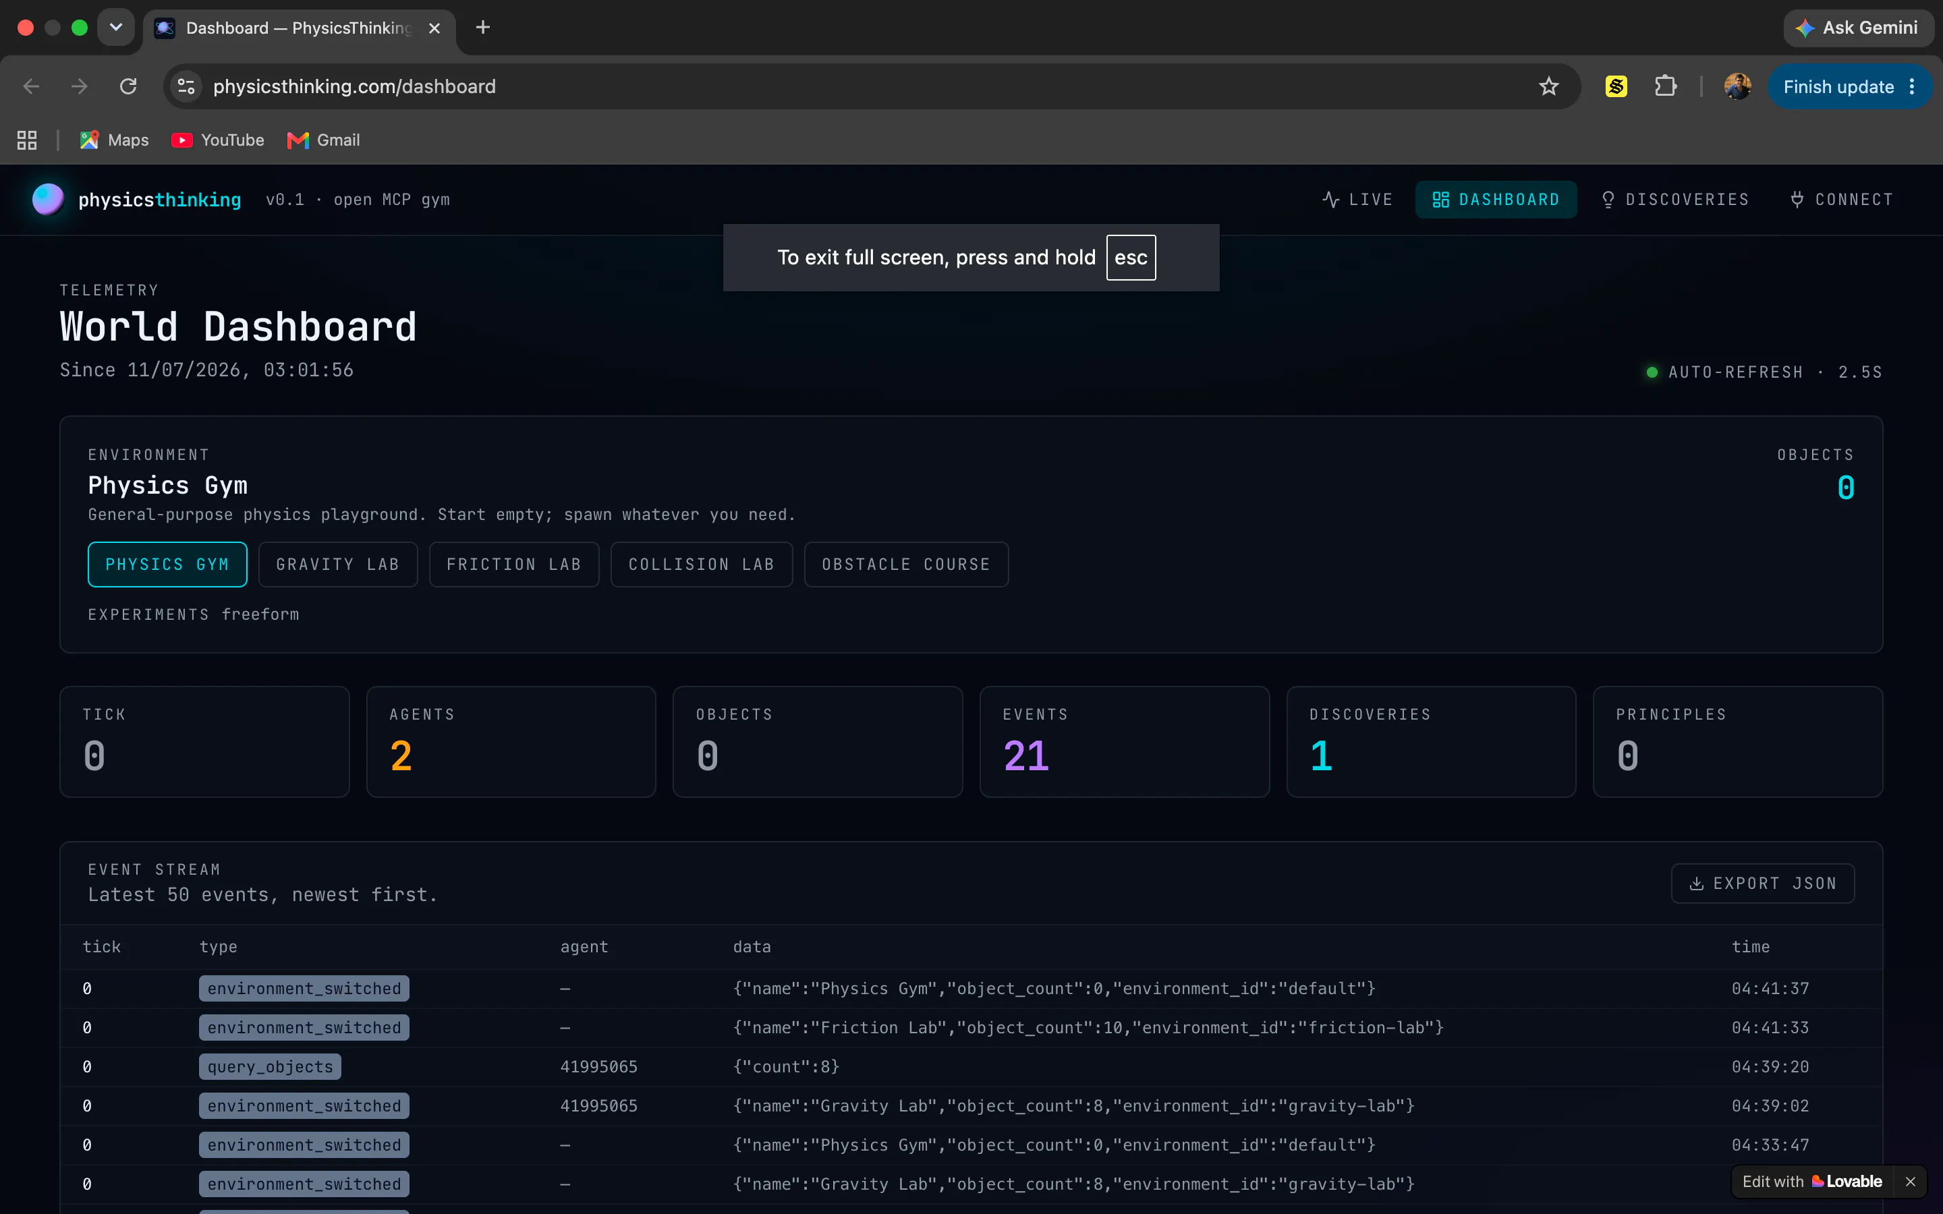The width and height of the screenshot is (1943, 1214).
Task: Go to the Connect page
Action: (1841, 199)
